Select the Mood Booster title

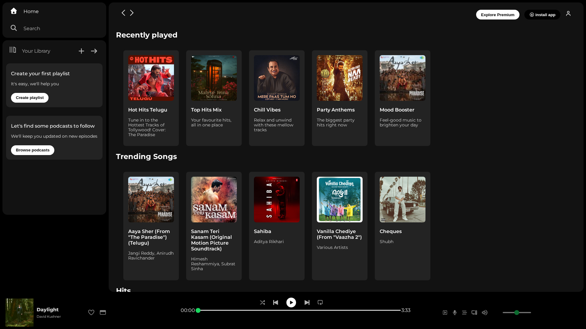(397, 110)
